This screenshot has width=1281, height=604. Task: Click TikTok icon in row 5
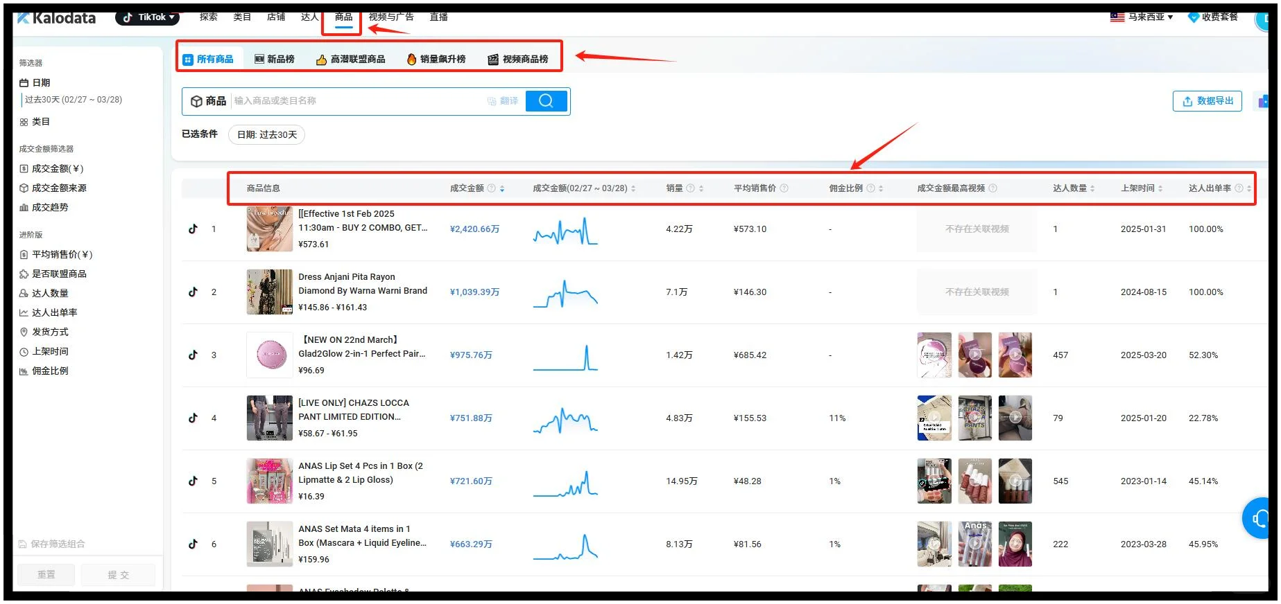pyautogui.click(x=194, y=481)
